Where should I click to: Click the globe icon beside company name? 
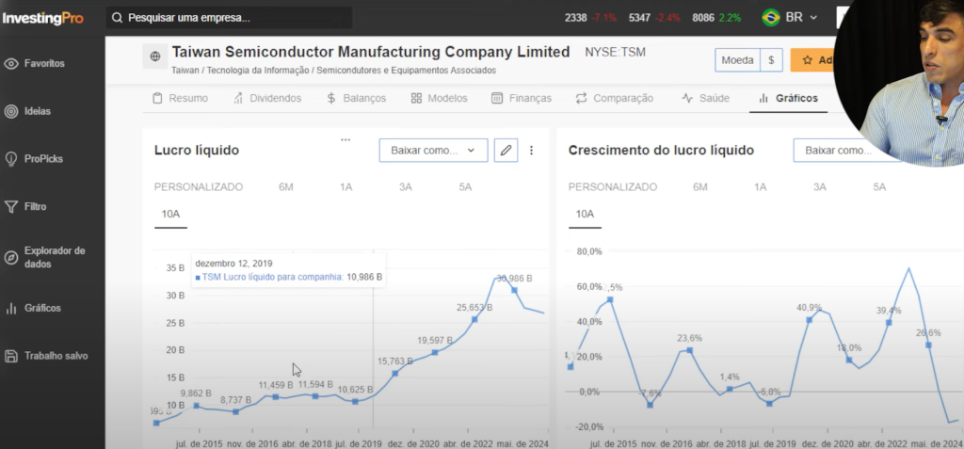155,56
